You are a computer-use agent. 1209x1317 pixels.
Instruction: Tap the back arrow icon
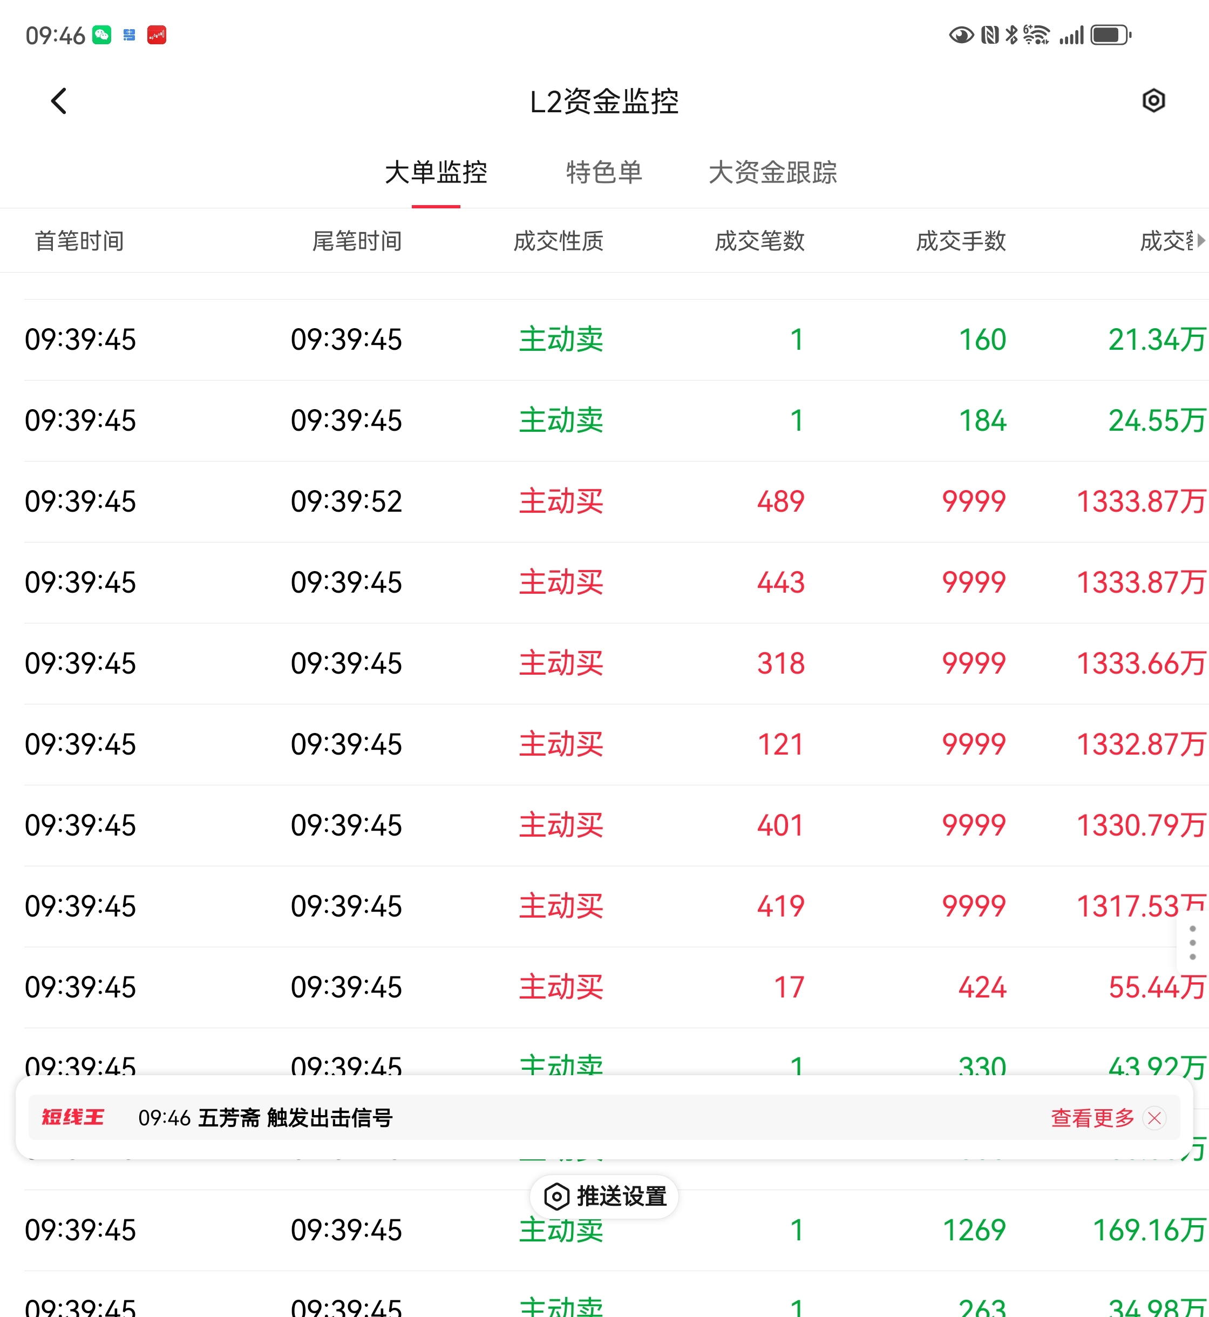tap(59, 101)
